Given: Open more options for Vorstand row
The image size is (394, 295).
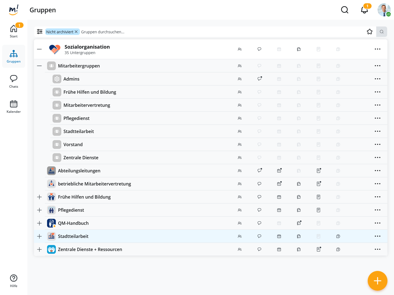Looking at the screenshot, I should click(377, 144).
